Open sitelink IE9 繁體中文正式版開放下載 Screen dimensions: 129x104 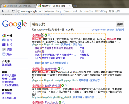point(50,58)
